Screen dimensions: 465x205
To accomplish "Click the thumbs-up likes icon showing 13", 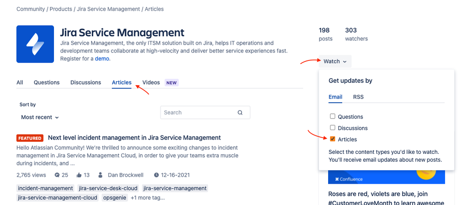I will 79,175.
